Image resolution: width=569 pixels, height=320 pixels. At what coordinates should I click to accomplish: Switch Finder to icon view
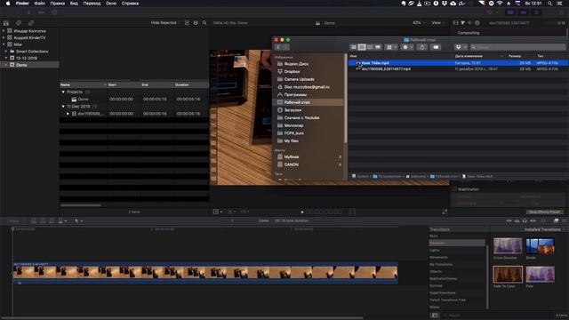pyautogui.click(x=354, y=47)
